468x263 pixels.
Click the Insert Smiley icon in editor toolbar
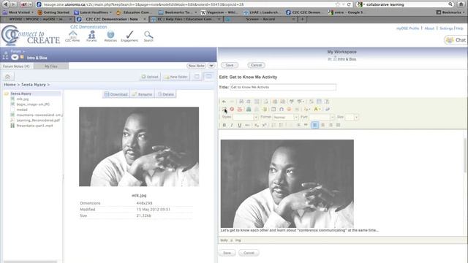click(289, 110)
